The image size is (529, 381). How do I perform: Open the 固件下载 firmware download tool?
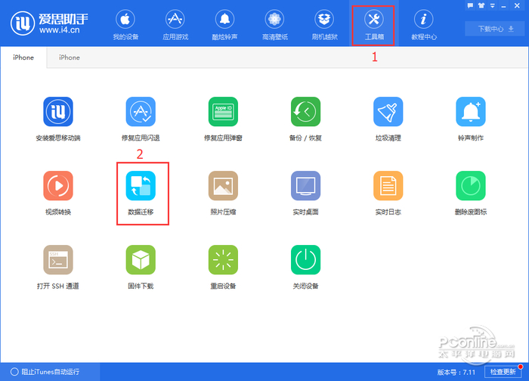point(141,268)
